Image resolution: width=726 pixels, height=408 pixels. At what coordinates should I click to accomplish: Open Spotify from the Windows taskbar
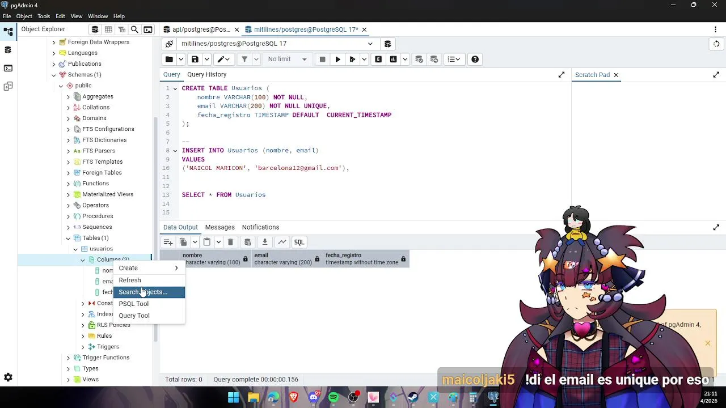click(334, 397)
